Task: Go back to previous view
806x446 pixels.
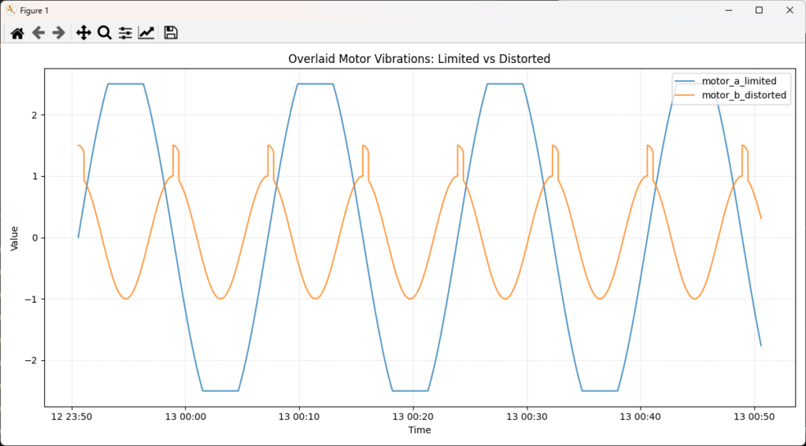Action: [x=38, y=32]
